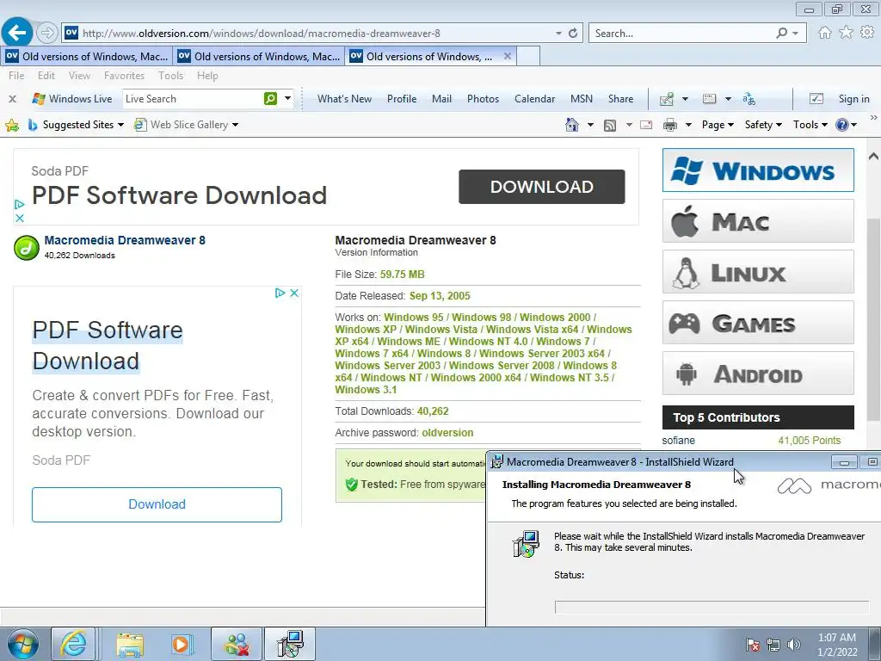Image resolution: width=881 pixels, height=661 pixels.
Task: Go back using browser back arrow
Action: 17,33
